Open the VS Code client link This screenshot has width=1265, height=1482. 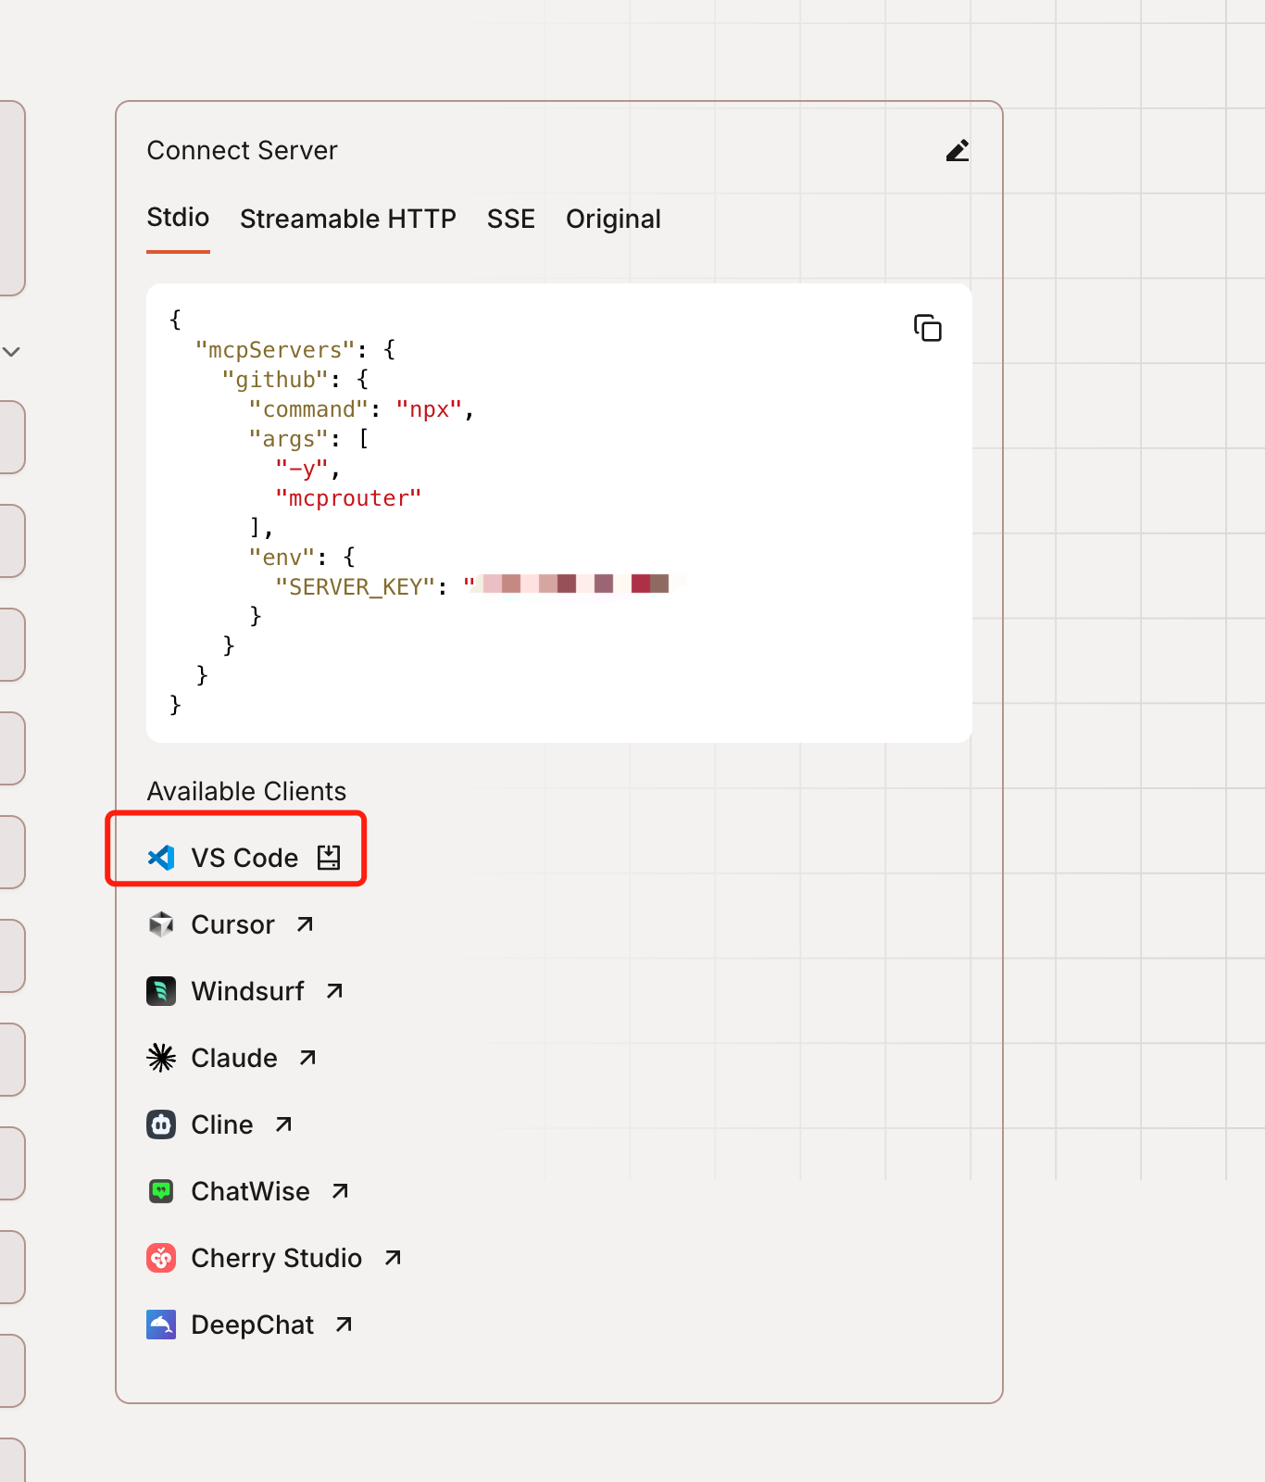point(244,858)
